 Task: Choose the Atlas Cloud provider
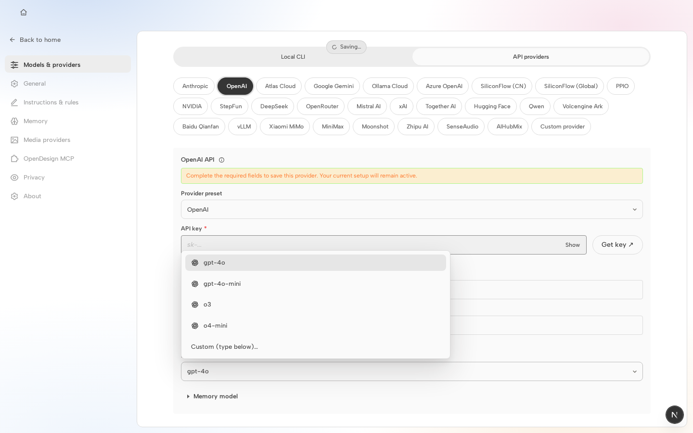pos(279,86)
